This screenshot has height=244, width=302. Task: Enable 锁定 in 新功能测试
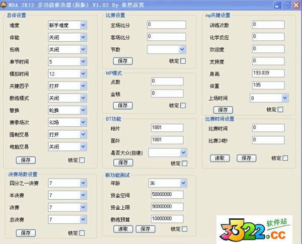(184, 229)
